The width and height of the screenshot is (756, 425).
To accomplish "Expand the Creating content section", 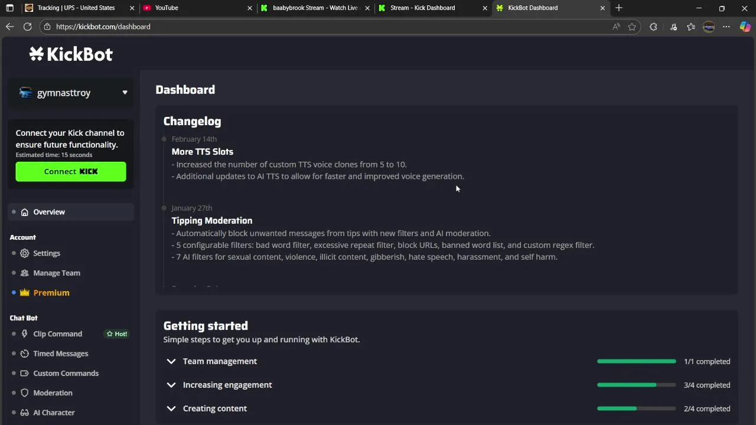I will [171, 408].
